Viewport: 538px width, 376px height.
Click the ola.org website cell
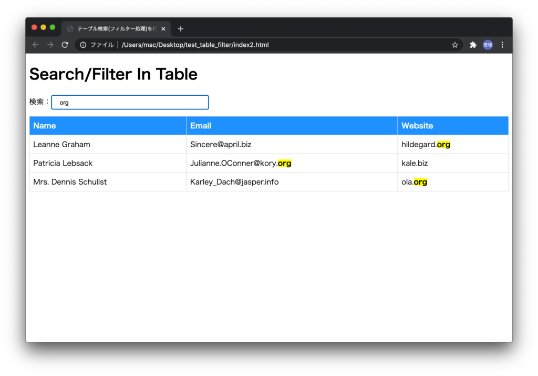pos(453,181)
